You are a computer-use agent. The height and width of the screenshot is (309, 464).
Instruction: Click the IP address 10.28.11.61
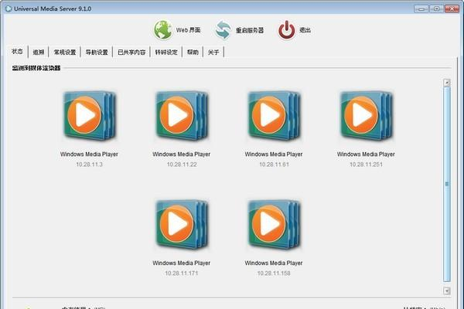pos(274,165)
